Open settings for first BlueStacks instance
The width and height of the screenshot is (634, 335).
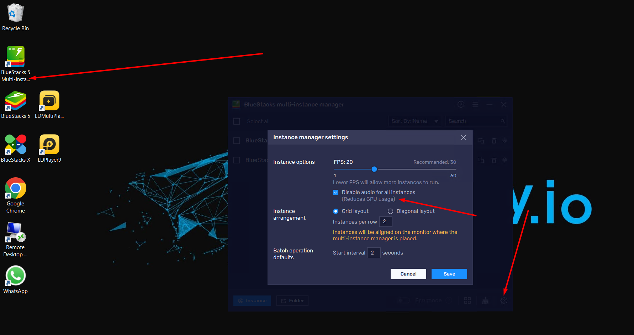tap(504, 141)
